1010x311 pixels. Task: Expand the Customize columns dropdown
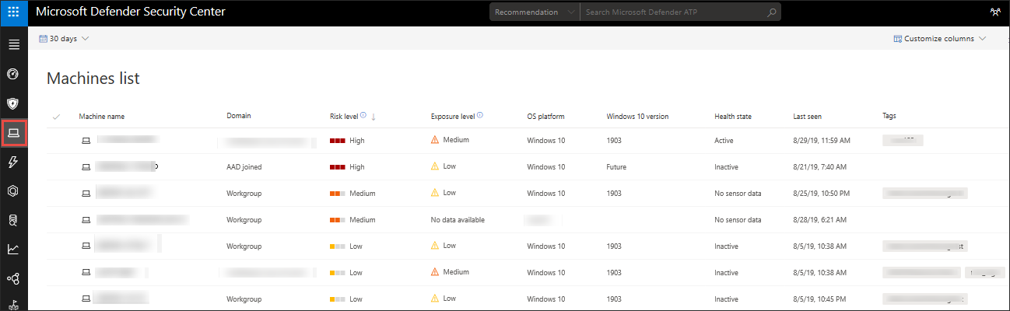click(939, 38)
